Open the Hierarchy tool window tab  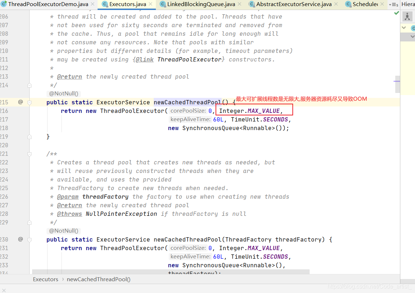(x=408, y=4)
